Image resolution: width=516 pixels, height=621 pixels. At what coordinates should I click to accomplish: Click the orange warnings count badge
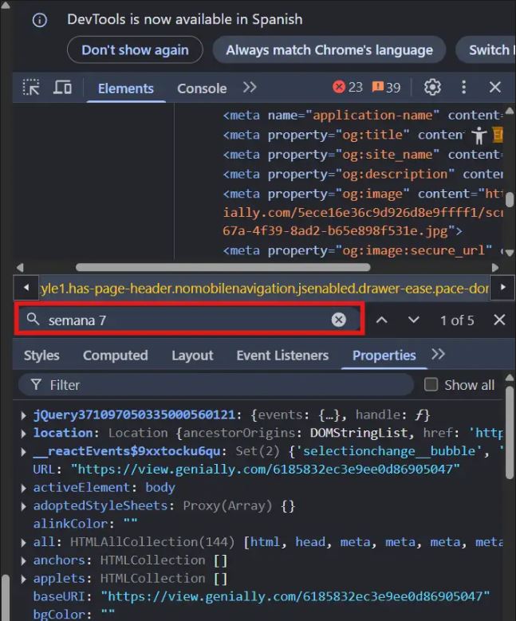pyautogui.click(x=387, y=88)
